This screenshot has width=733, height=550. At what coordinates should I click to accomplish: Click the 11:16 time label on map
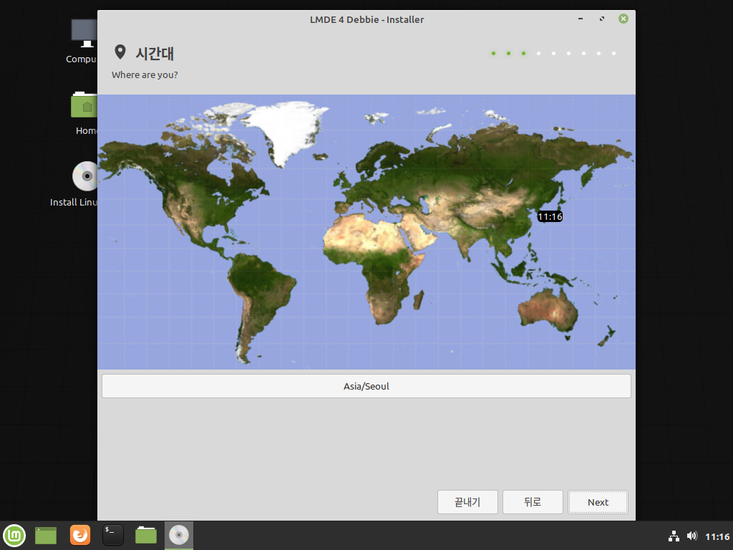point(550,216)
